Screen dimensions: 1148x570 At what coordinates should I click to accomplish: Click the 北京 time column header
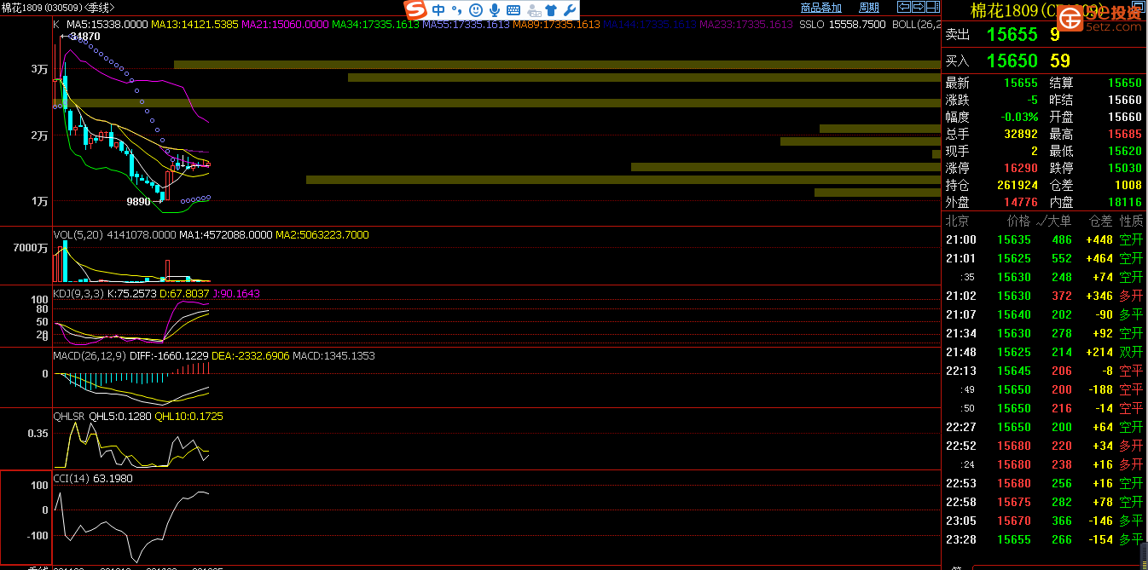(x=958, y=221)
